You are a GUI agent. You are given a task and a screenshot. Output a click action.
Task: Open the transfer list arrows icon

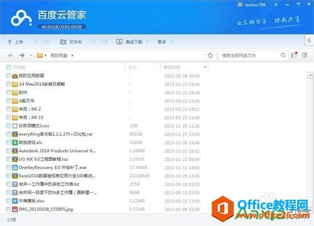309,41
